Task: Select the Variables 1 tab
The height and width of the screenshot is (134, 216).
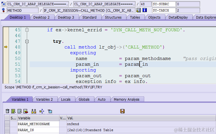Action: (20, 100)
